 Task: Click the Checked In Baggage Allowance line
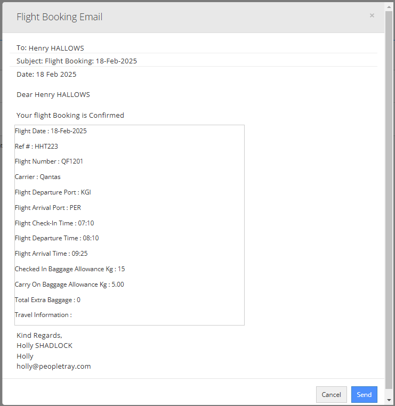[70, 269]
